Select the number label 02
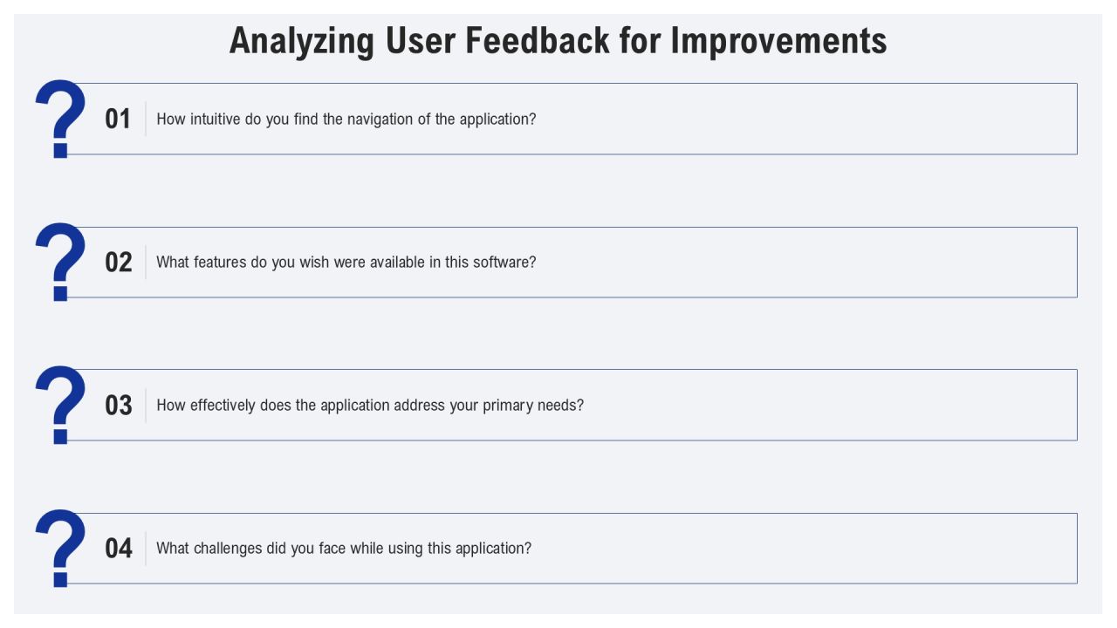This screenshot has height=628, width=1117. [118, 263]
